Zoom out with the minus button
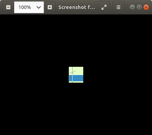Viewport: 152px width, 135px height. pyautogui.click(x=8, y=7)
